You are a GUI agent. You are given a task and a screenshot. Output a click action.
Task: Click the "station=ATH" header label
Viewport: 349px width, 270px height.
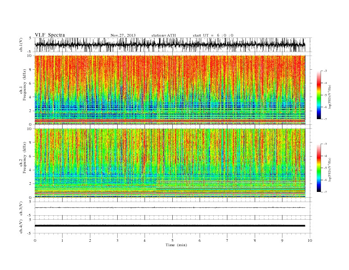[163, 35]
